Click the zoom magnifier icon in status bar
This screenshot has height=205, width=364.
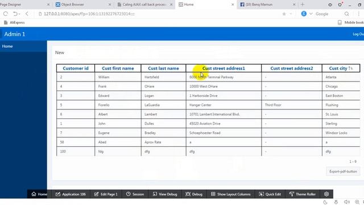[357, 202]
